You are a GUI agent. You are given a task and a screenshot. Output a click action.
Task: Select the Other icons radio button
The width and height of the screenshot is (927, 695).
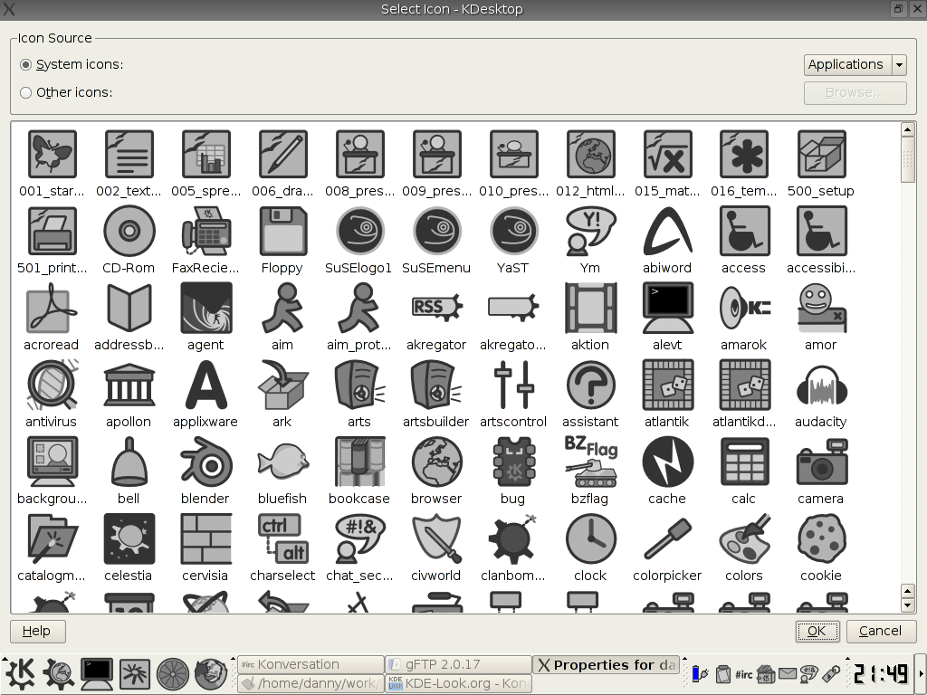[25, 93]
